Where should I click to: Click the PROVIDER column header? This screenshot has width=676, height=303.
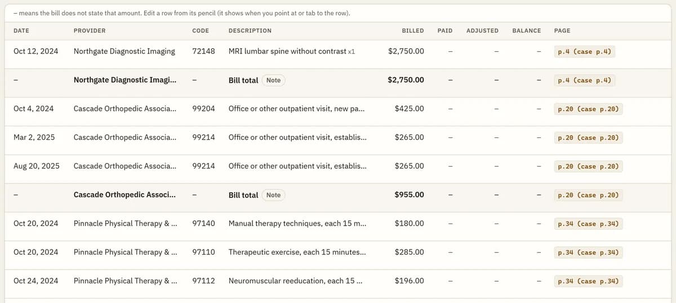point(90,30)
